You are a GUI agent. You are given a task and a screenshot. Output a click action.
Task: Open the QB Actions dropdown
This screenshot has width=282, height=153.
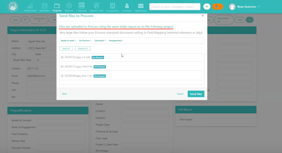click(39, 20)
